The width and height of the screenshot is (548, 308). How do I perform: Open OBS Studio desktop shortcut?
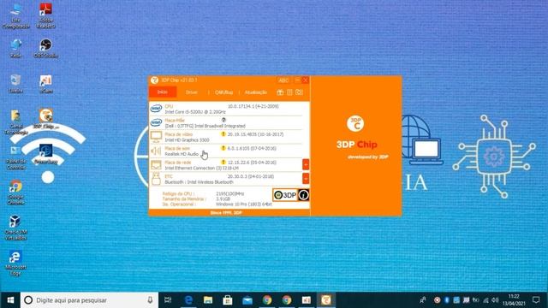coord(45,49)
